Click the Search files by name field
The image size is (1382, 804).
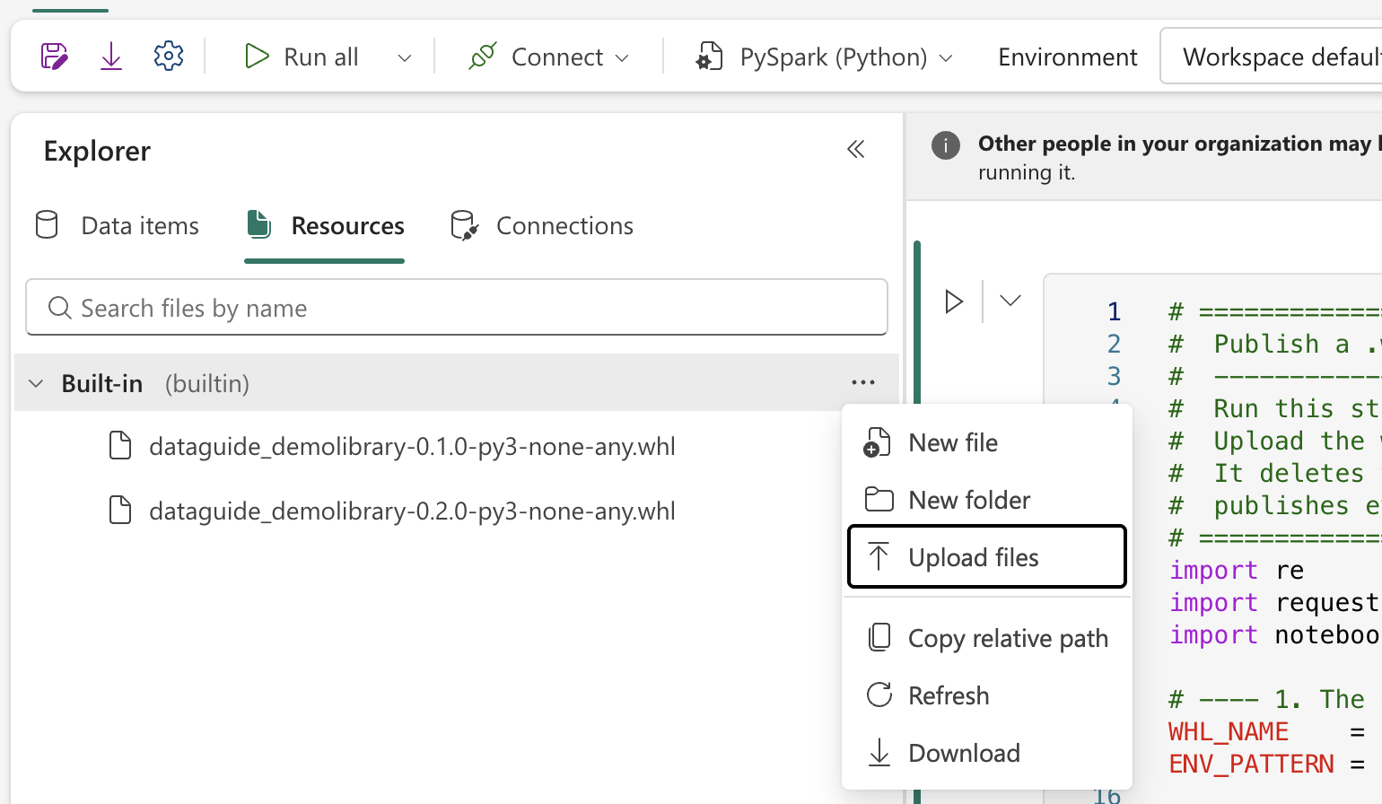coord(457,308)
